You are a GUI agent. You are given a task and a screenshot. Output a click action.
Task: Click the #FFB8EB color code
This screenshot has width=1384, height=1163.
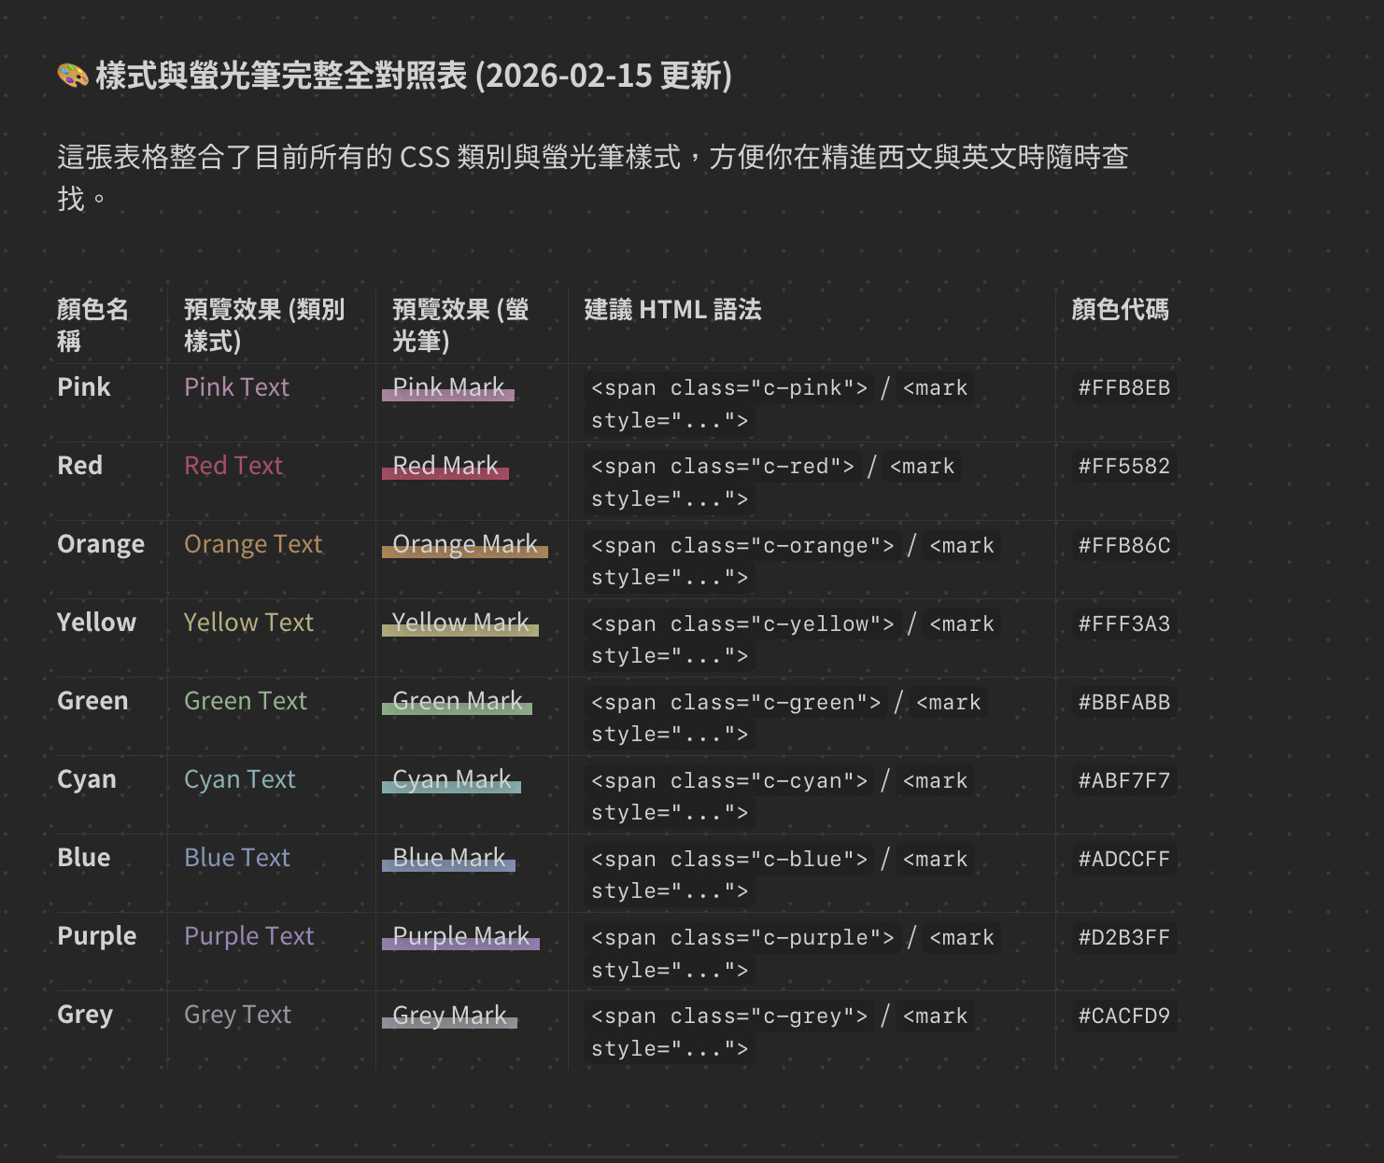pyautogui.click(x=1123, y=388)
